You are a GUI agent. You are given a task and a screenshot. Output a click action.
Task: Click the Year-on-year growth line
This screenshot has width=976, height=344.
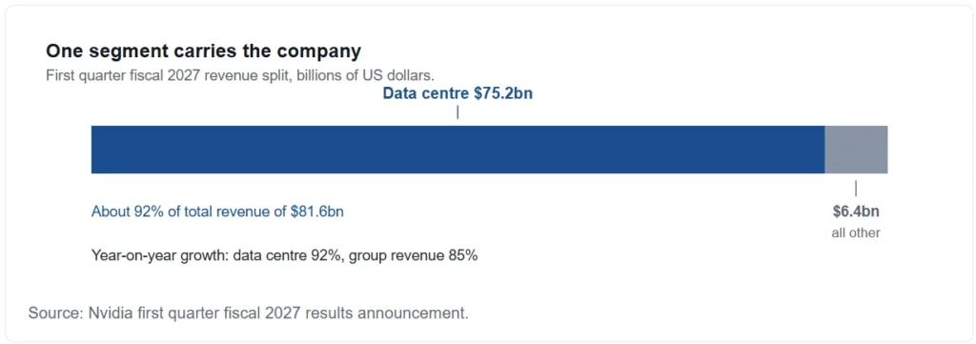(x=284, y=255)
